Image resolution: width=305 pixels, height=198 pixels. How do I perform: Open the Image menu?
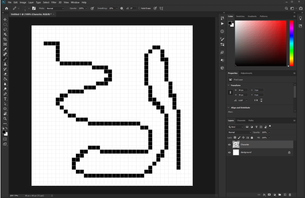[23, 3]
